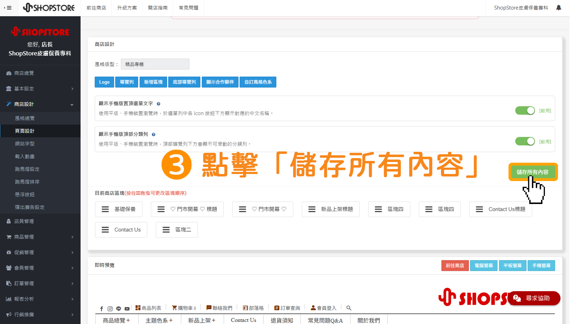Image resolution: width=570 pixels, height=324 pixels.
Task: Open 前往商店 top menu
Action: [96, 8]
